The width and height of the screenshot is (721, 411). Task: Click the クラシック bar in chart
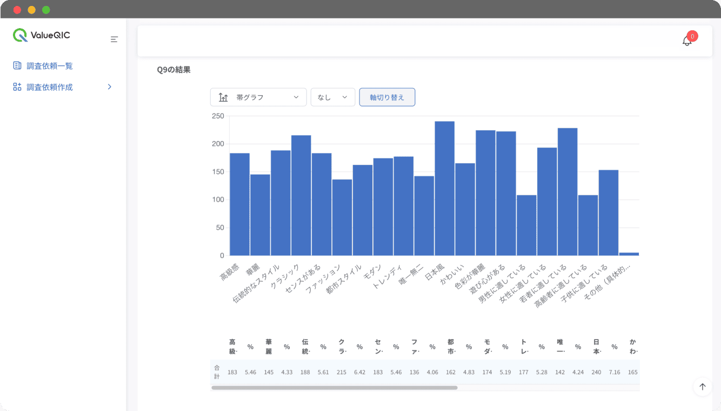[301, 195]
